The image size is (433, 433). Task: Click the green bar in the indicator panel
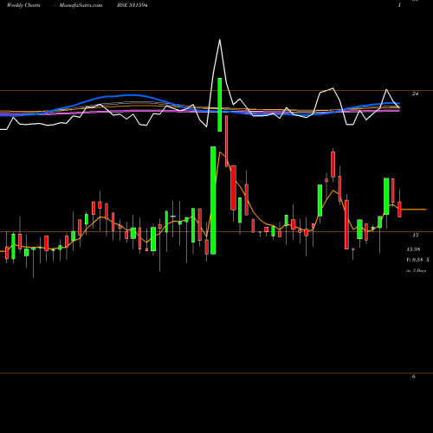click(220, 105)
